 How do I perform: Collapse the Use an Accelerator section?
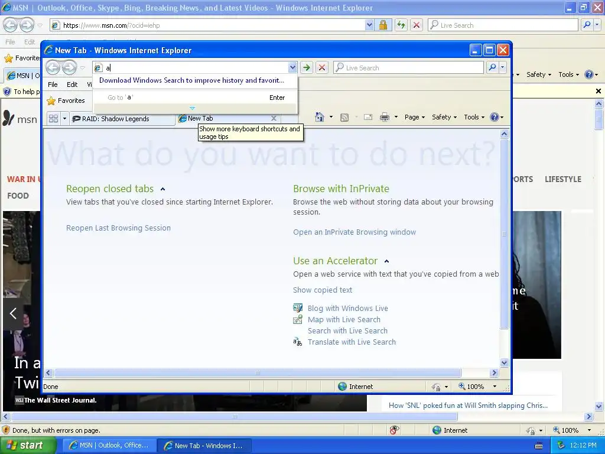tap(386, 261)
